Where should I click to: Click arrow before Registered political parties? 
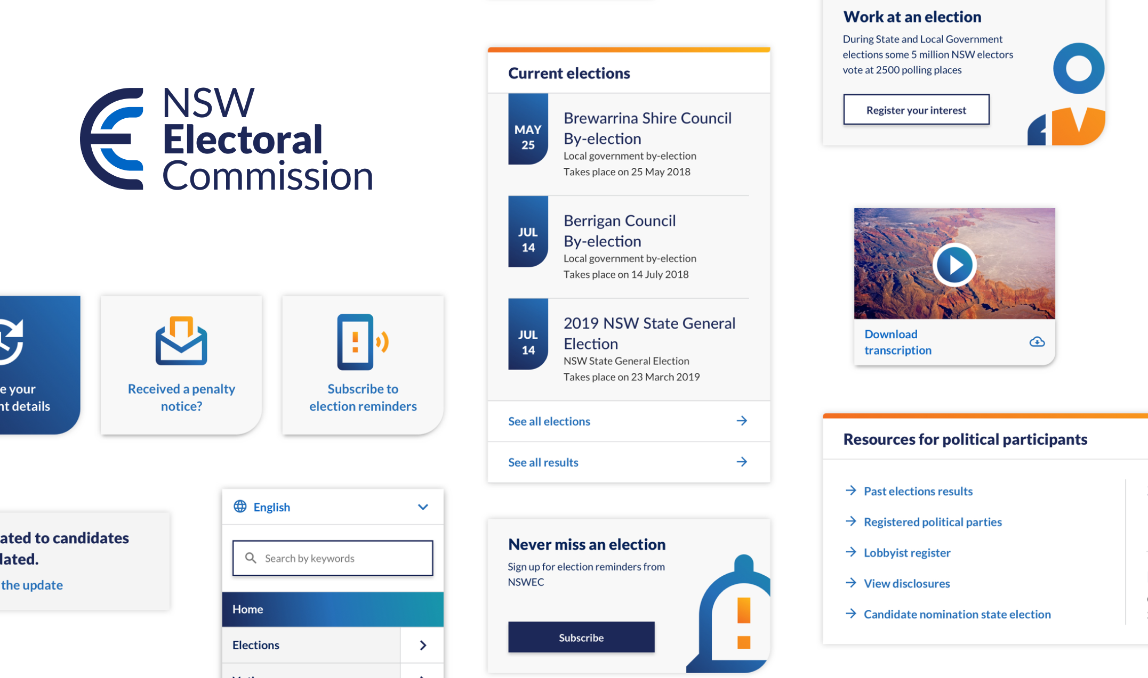point(851,521)
